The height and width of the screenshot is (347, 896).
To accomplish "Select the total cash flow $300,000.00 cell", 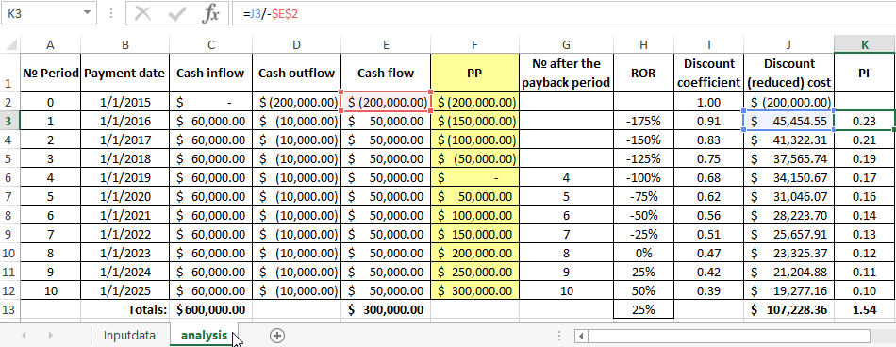I will click(387, 310).
